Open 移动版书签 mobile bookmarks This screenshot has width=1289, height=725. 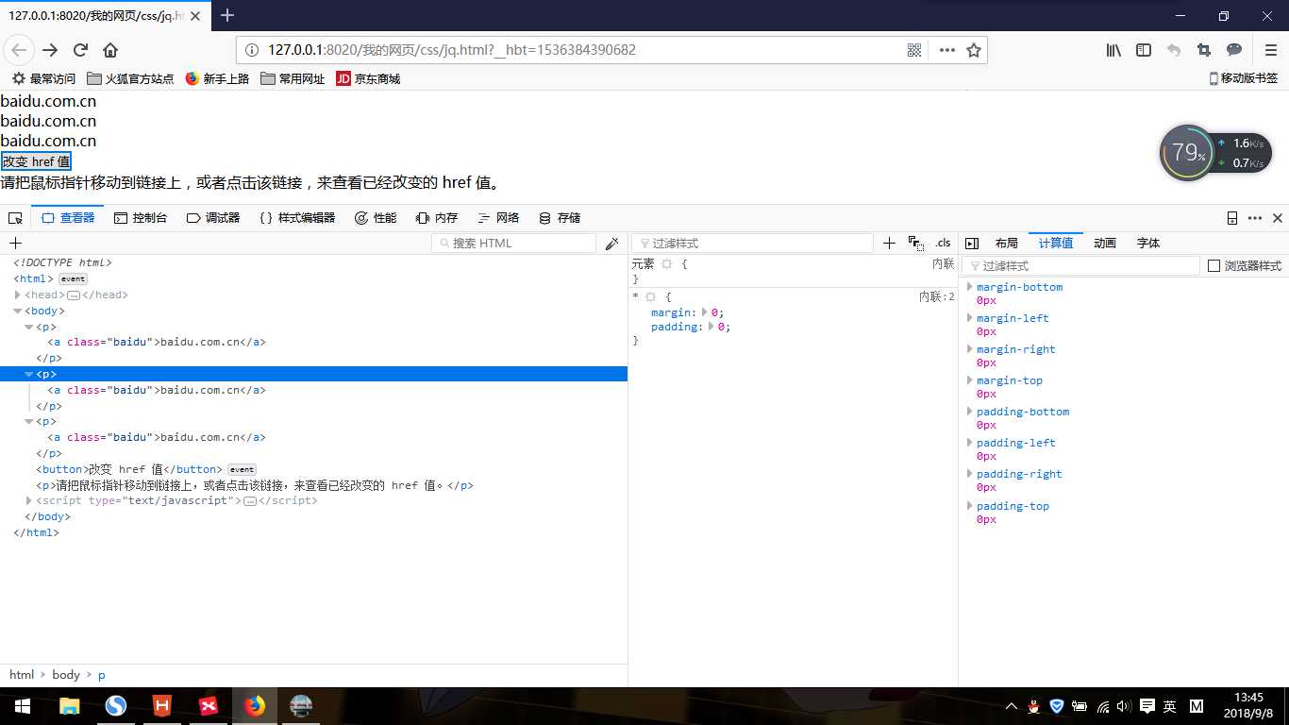[x=1243, y=79]
